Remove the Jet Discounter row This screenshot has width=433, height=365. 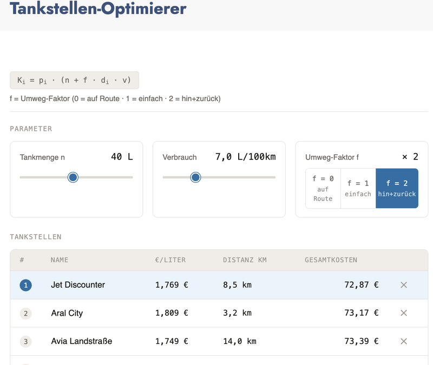pyautogui.click(x=403, y=285)
